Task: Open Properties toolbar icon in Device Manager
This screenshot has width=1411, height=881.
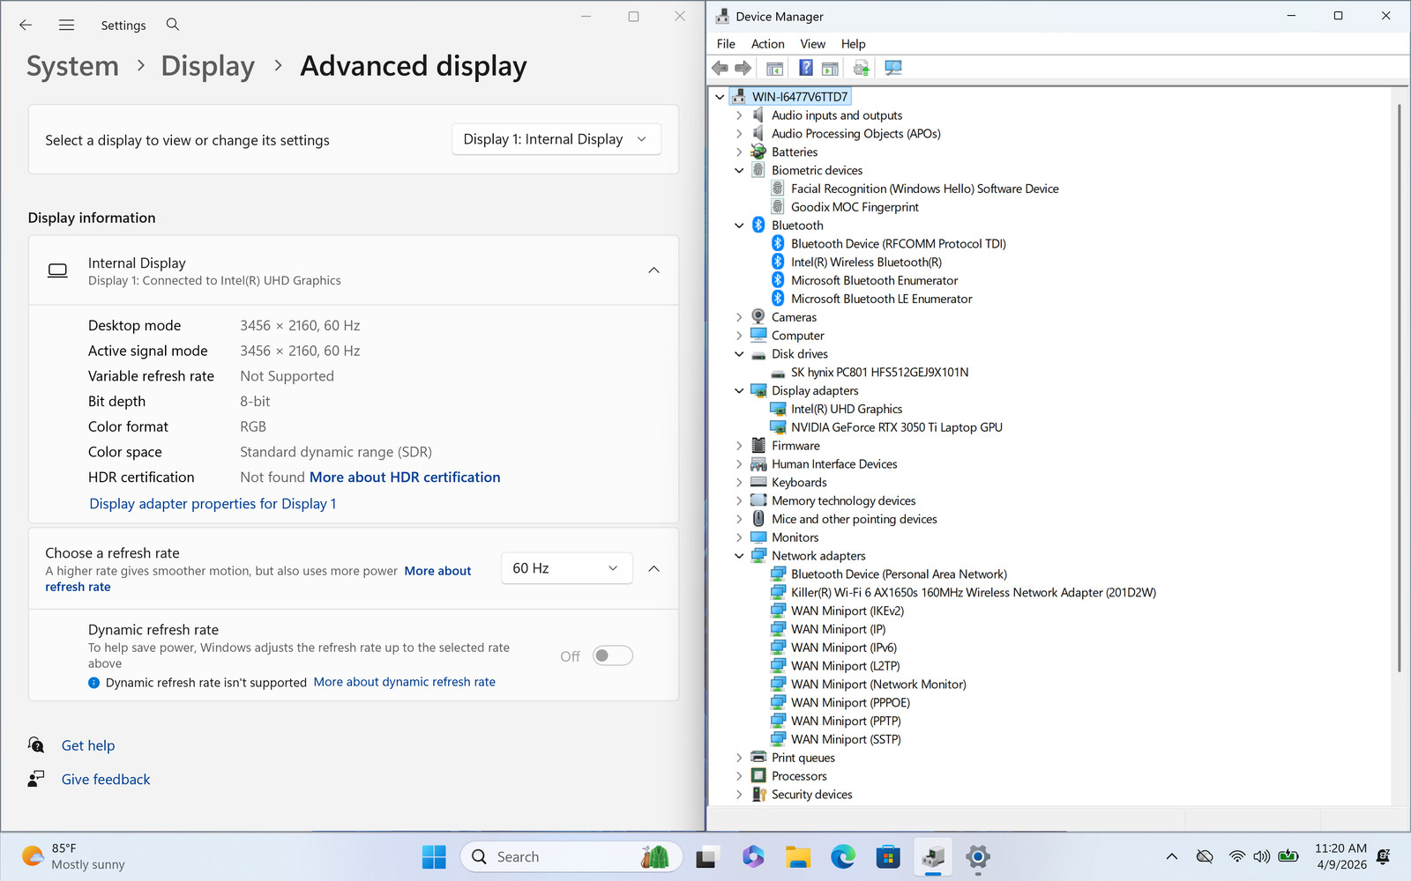Action: coord(774,68)
